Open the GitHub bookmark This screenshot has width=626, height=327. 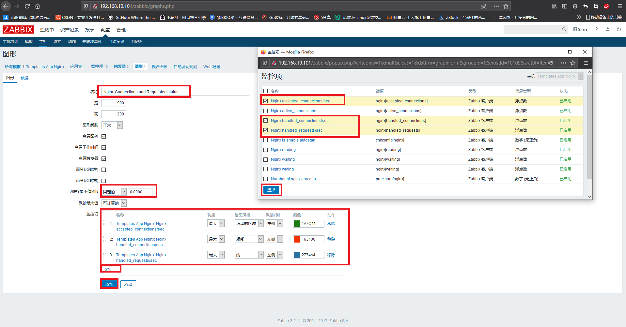(x=132, y=17)
